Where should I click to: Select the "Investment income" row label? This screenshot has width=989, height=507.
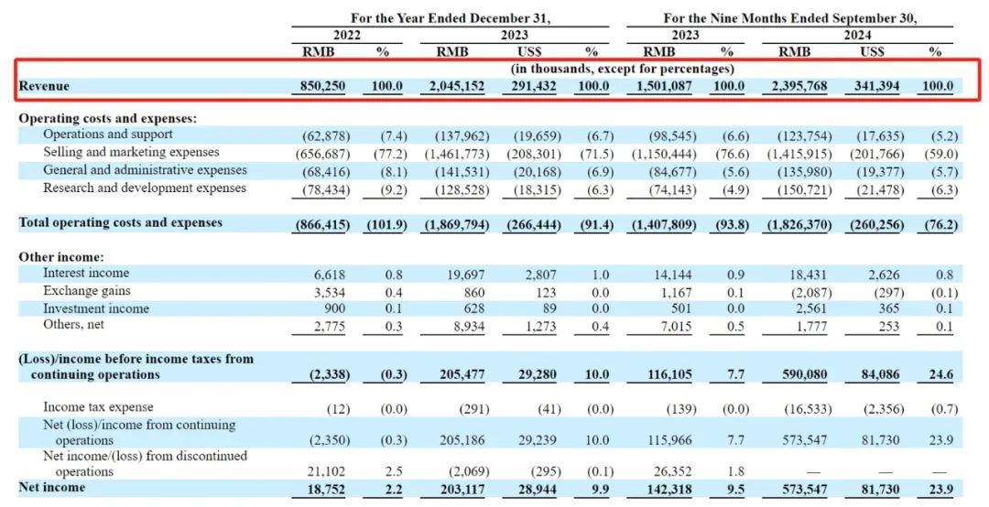click(x=96, y=309)
